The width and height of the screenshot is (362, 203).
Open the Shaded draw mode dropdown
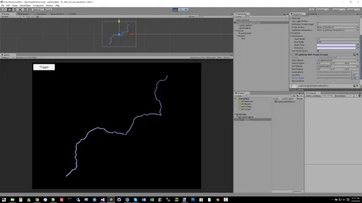[10, 16]
